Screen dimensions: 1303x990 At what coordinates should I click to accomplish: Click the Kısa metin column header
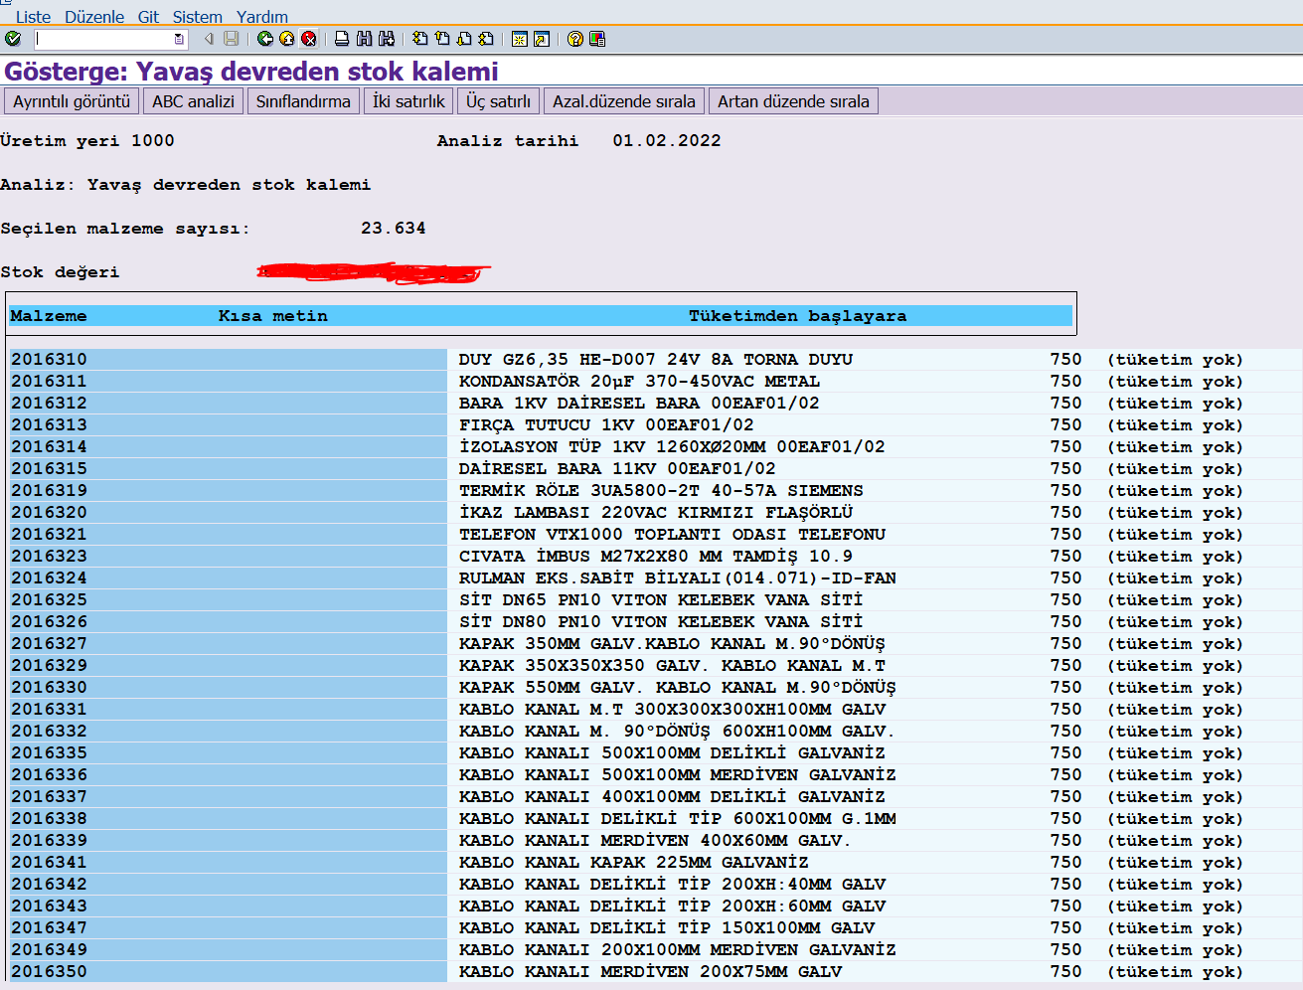click(x=273, y=316)
